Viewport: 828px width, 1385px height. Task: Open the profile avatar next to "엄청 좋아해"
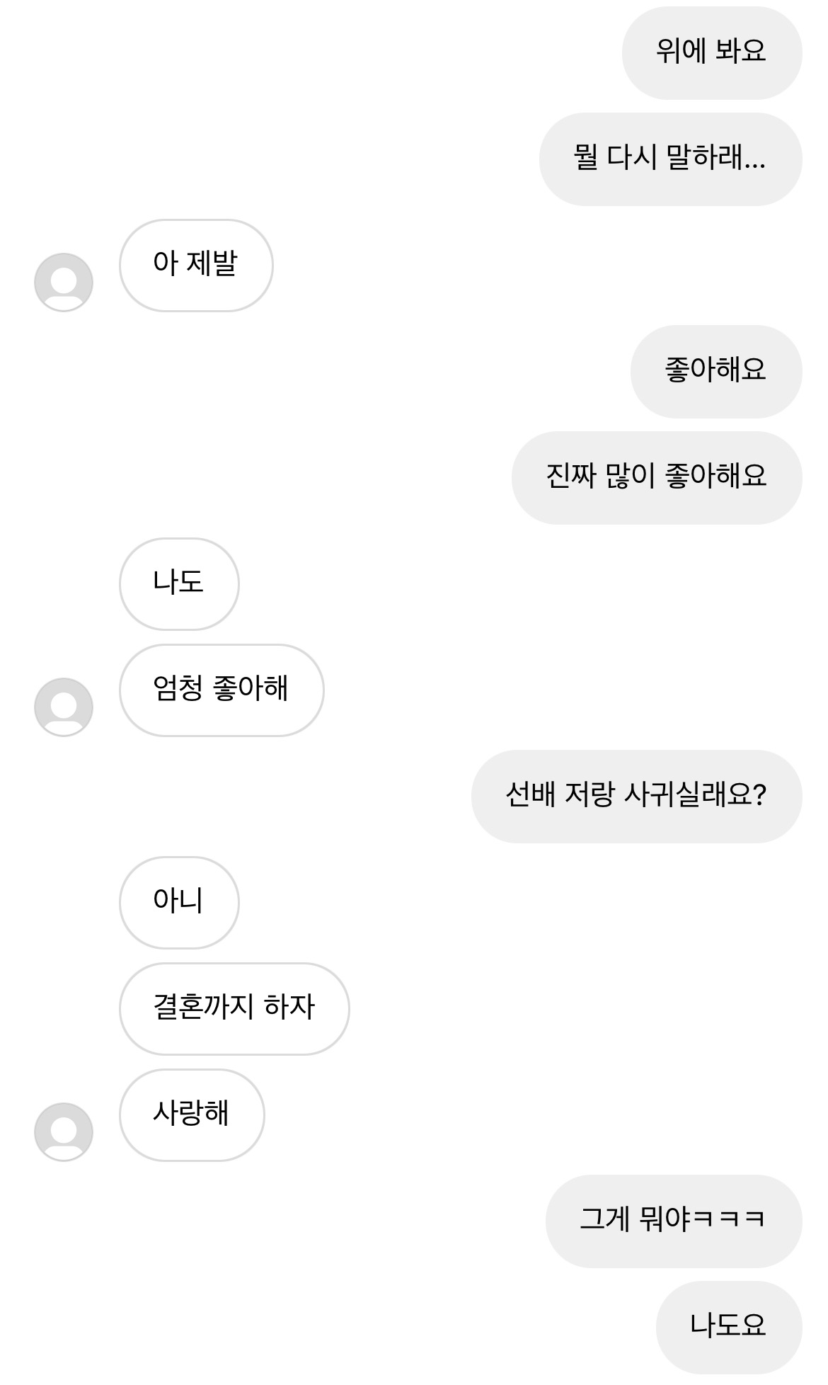64,707
